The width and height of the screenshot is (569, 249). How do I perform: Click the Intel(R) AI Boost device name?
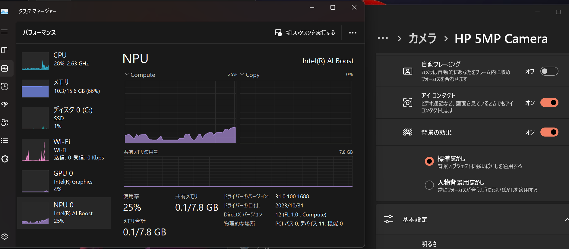(x=328, y=61)
